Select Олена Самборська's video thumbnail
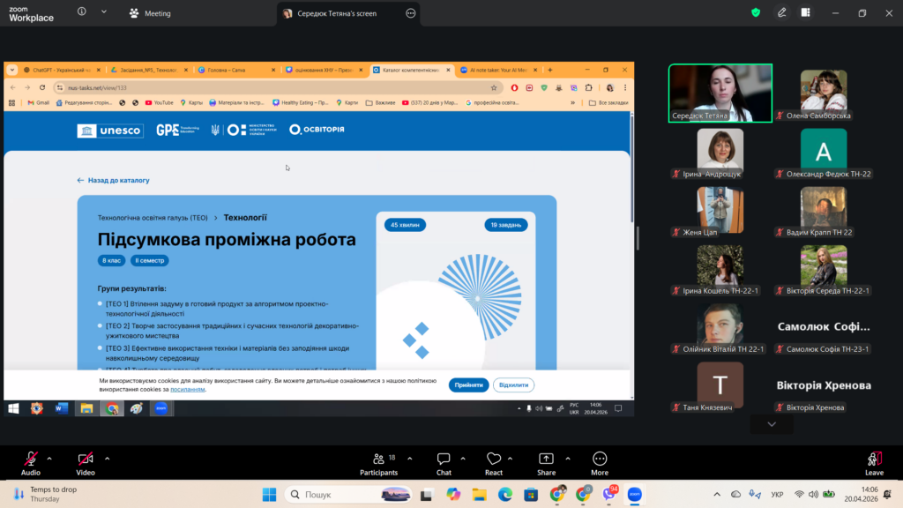This screenshot has width=903, height=508. click(823, 91)
